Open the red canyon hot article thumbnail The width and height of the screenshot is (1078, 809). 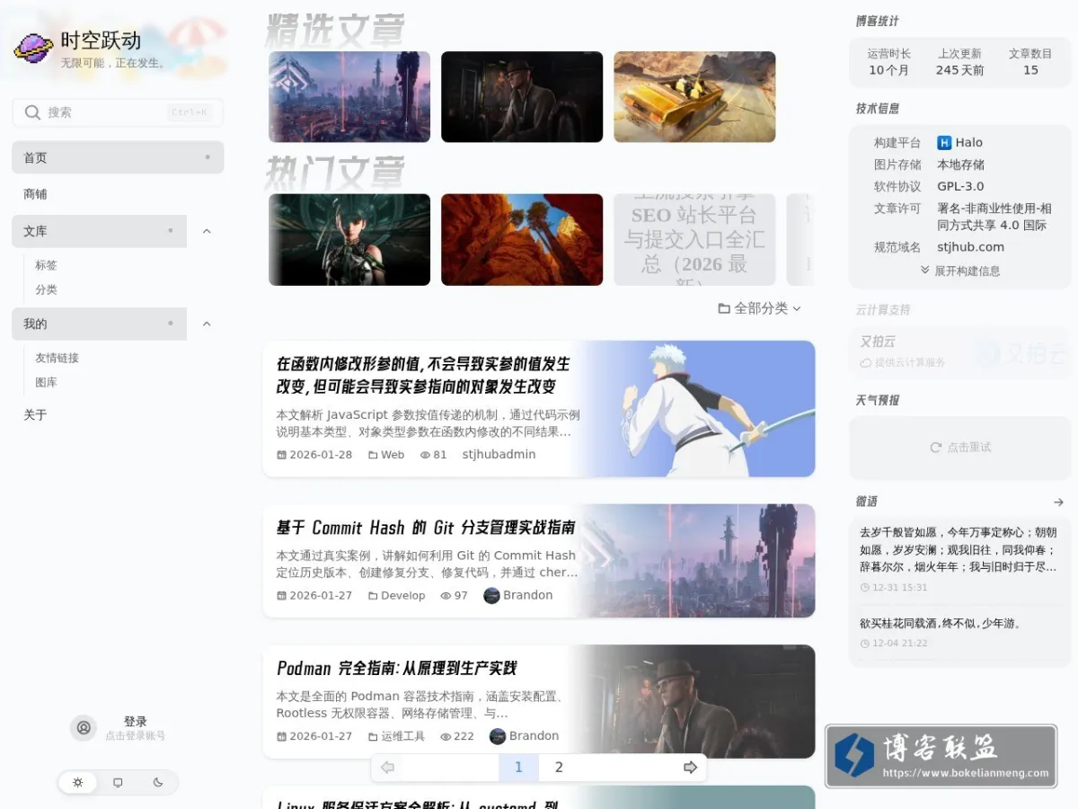522,240
